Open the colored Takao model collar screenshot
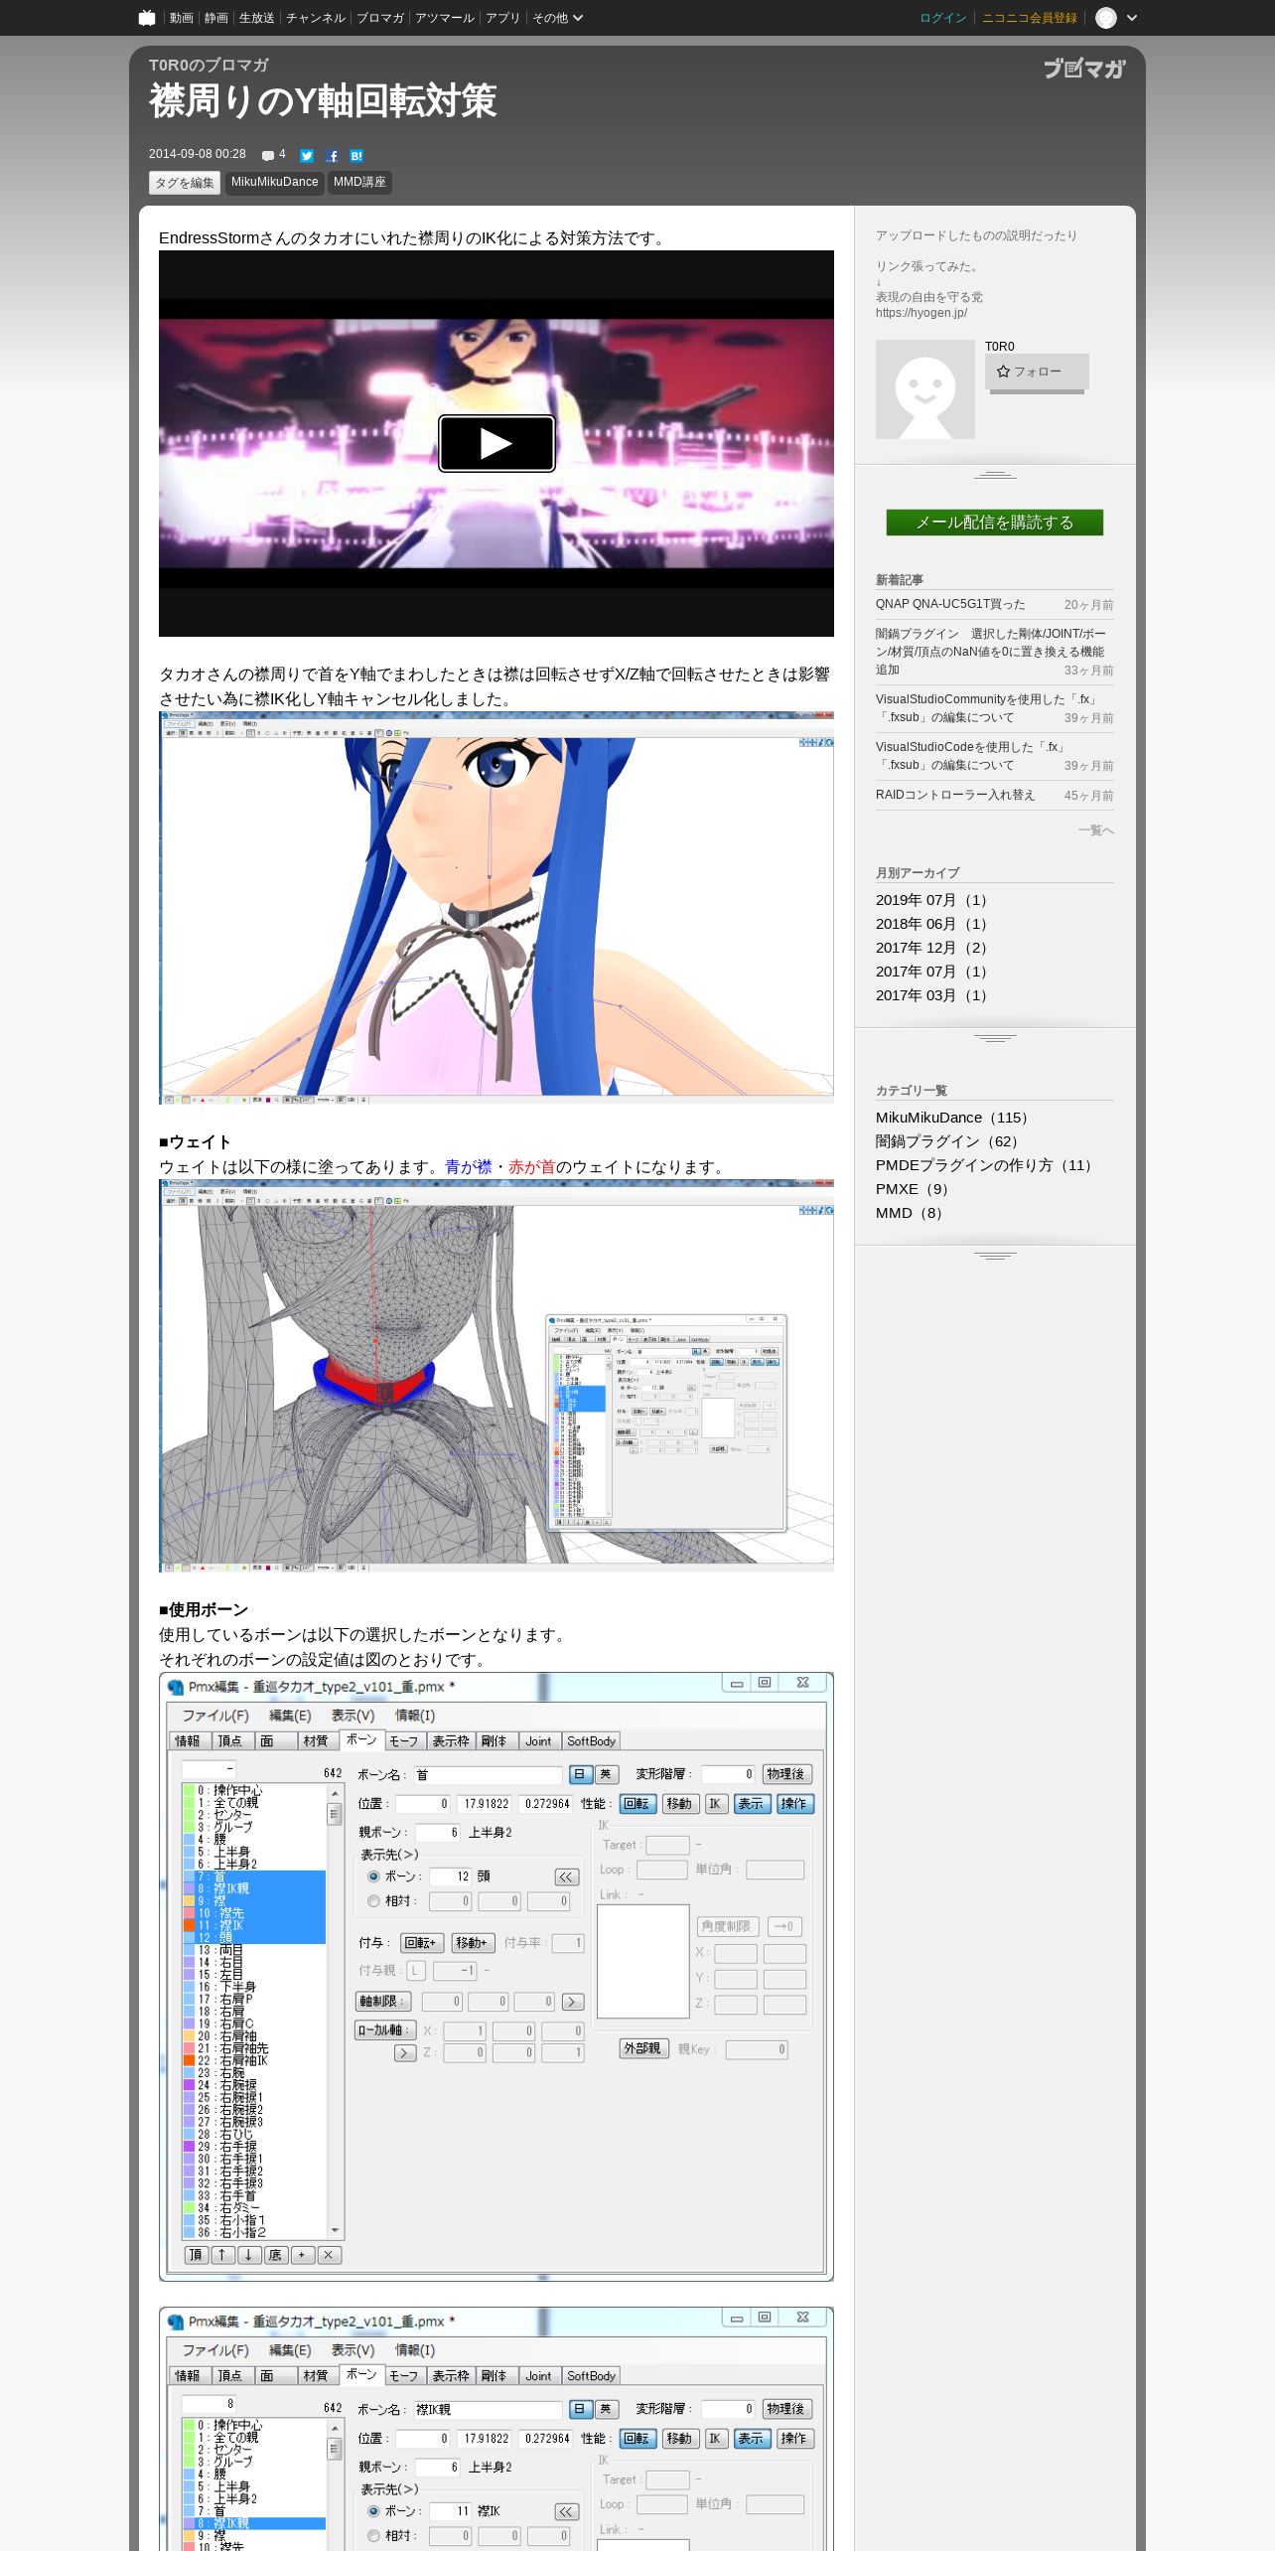This screenshot has width=1275, height=2551. (x=496, y=908)
